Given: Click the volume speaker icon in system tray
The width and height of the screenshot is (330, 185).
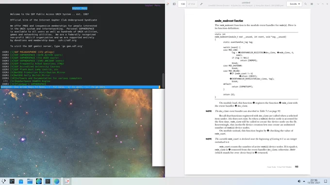Looking at the screenshot, I should pyautogui.click(x=299, y=181).
